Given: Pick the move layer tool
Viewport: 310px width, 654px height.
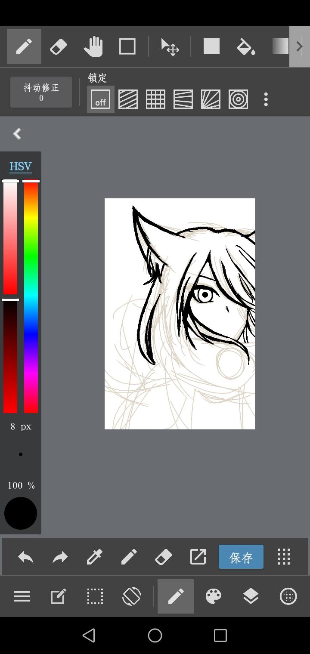Looking at the screenshot, I should pyautogui.click(x=170, y=47).
